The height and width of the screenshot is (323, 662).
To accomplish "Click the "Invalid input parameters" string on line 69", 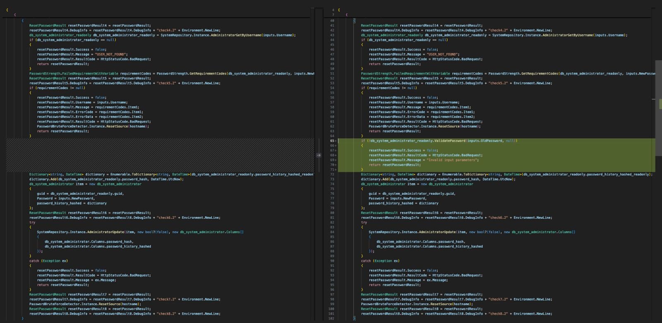I will (452, 160).
